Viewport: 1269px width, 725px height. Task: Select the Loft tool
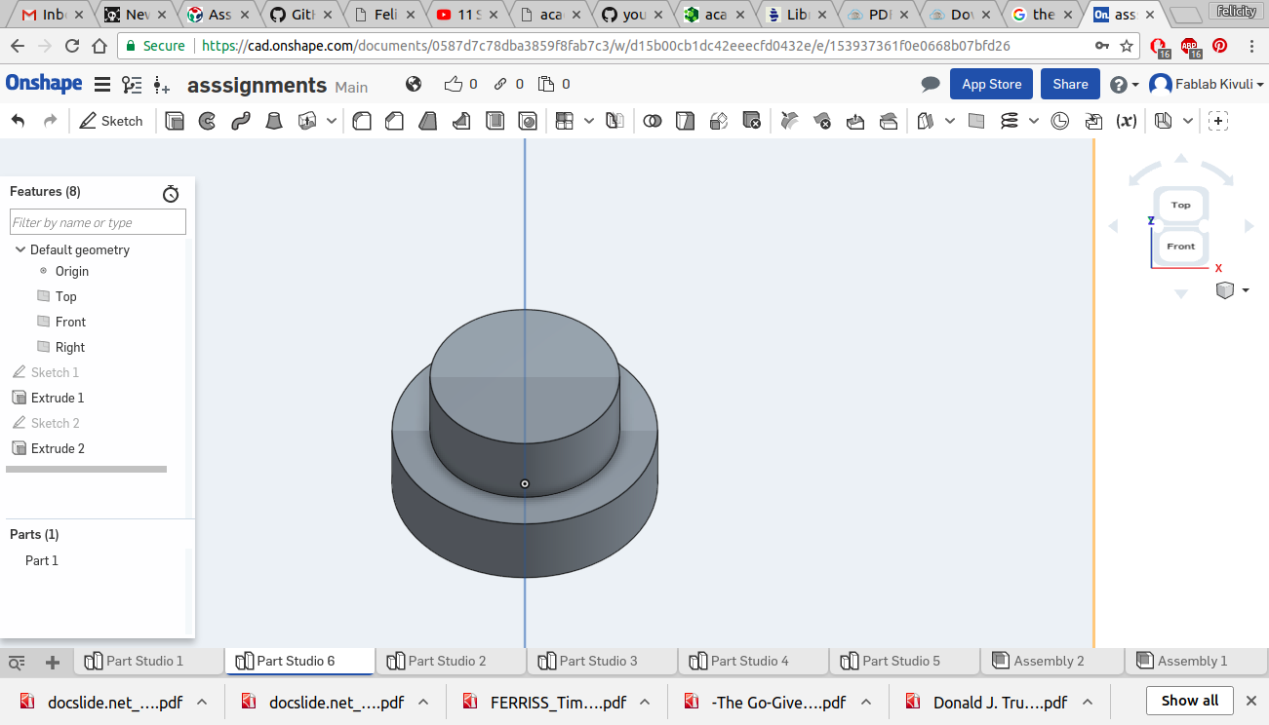pyautogui.click(x=274, y=121)
